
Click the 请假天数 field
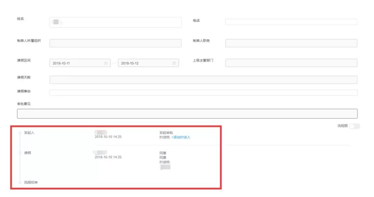(203, 80)
